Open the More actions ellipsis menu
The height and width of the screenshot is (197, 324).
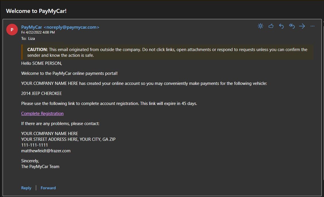click(313, 26)
